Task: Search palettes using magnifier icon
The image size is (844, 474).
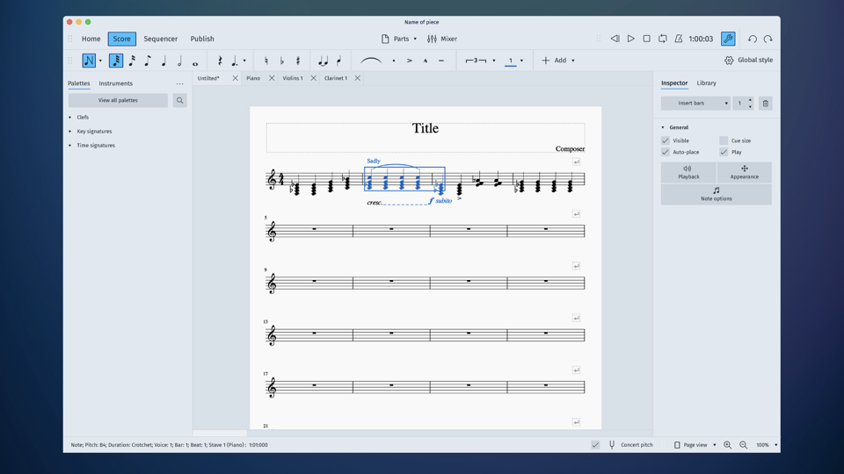Action: coord(179,100)
